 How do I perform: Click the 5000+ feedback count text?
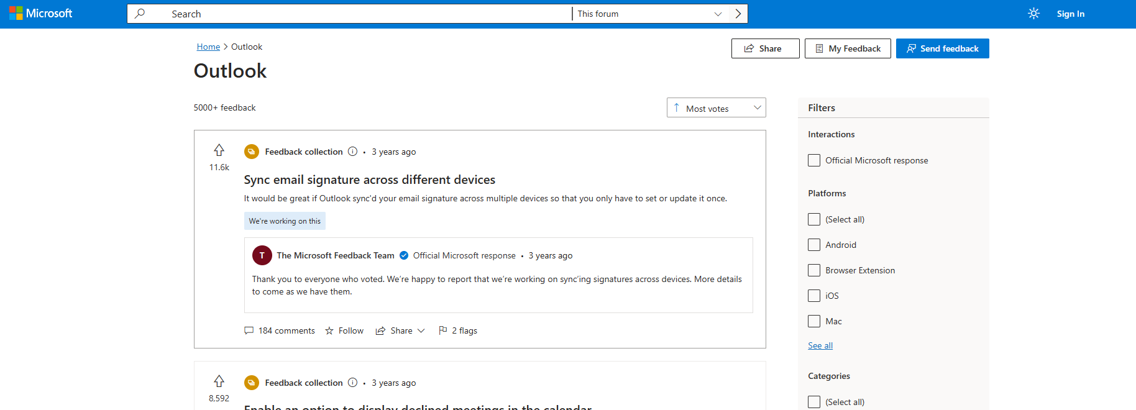click(x=224, y=107)
